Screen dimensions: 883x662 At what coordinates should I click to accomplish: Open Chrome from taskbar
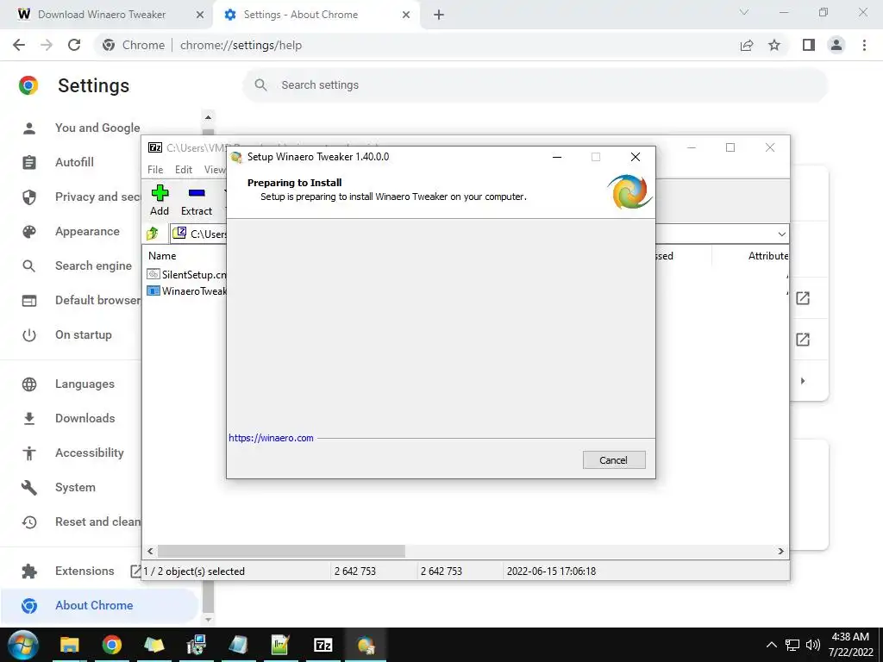point(111,645)
